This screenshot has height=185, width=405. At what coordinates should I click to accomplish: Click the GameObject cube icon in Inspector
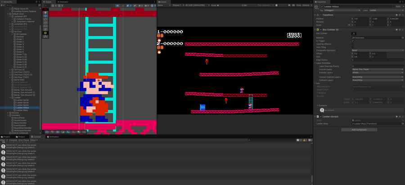[x=316, y=7]
